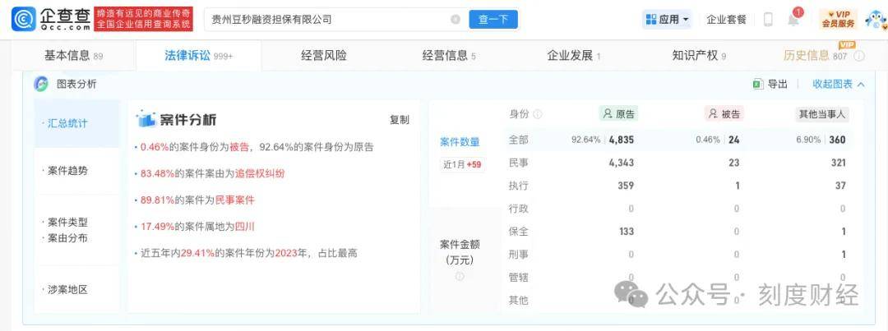Select 案由分布 in the sidebar
Viewport: 888px width, 331px height.
(x=67, y=238)
